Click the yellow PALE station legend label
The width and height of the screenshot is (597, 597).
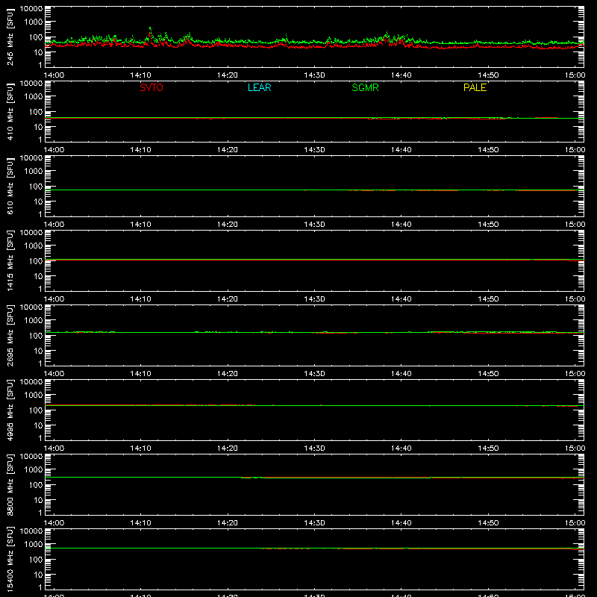click(x=475, y=87)
